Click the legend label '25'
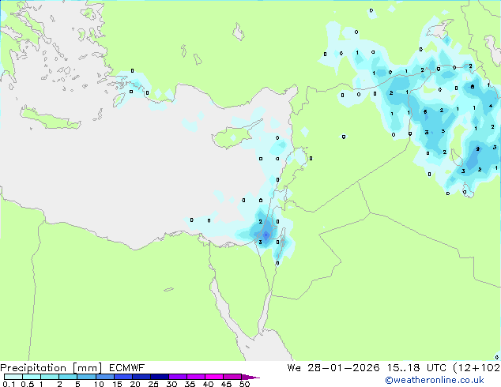Viewport: 501px width, 387px height. 153,384
